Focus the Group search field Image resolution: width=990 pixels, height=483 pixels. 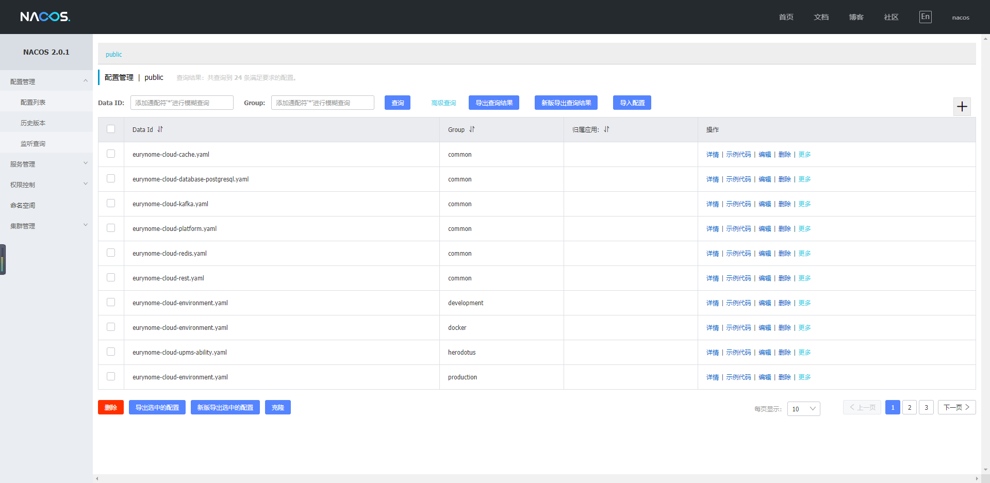(323, 103)
